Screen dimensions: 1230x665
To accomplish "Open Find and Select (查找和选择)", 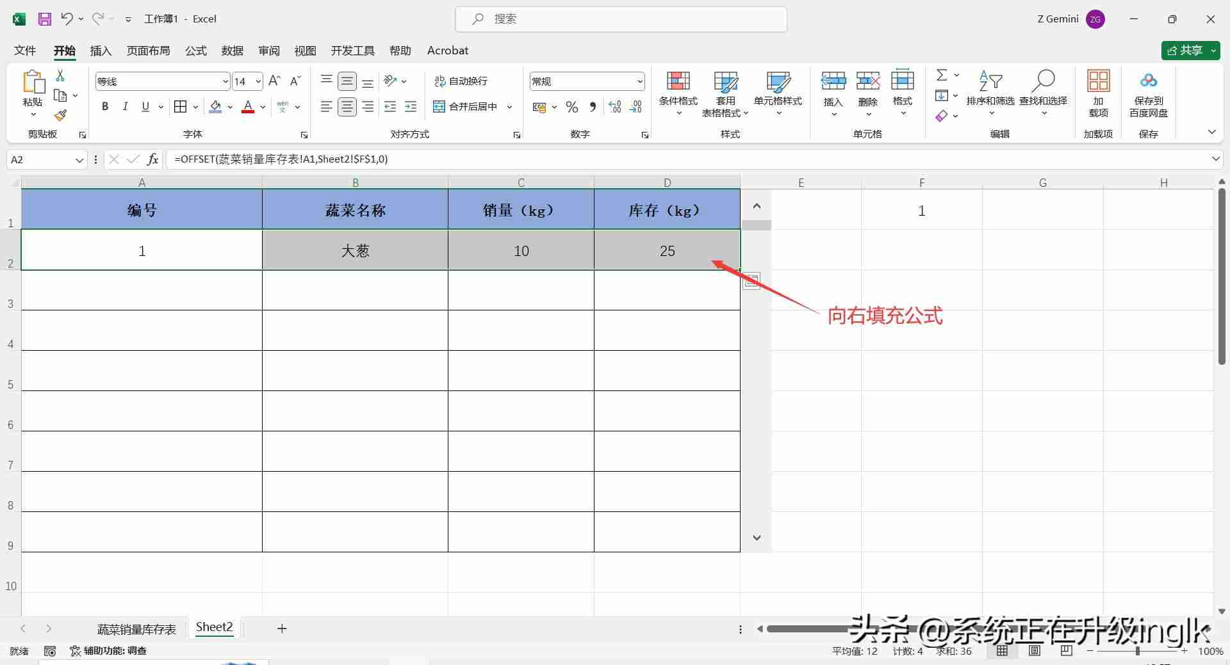I will 1043,94.
